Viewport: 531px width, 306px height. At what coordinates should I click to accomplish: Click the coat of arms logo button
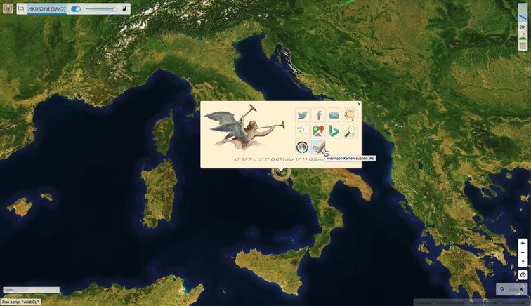pyautogui.click(x=7, y=9)
